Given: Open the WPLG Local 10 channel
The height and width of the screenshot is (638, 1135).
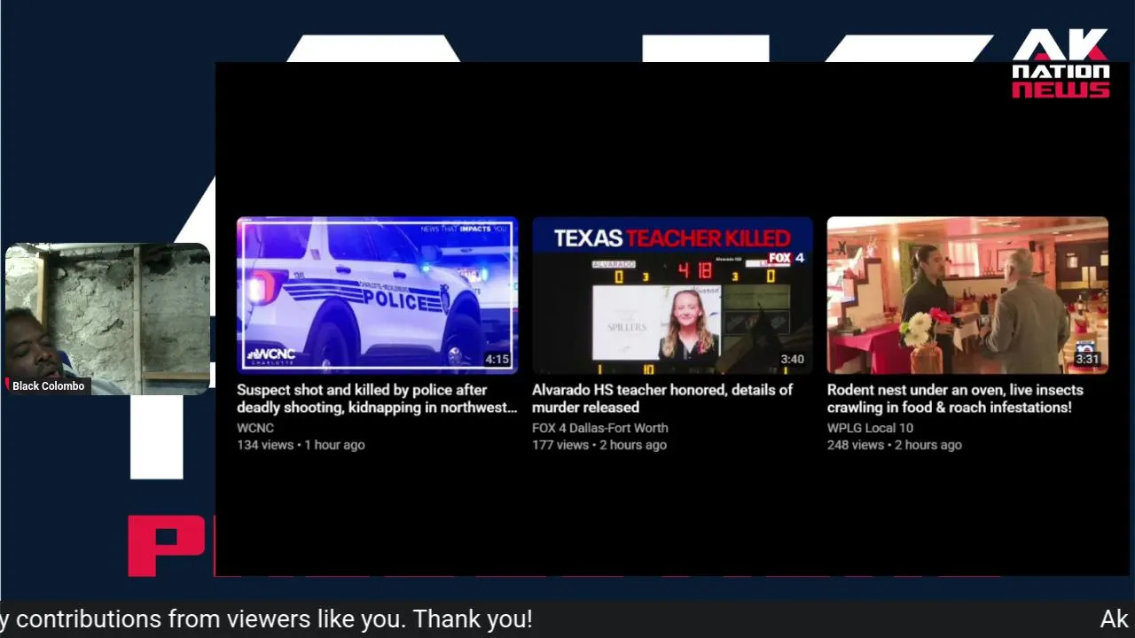Looking at the screenshot, I should coord(870,428).
